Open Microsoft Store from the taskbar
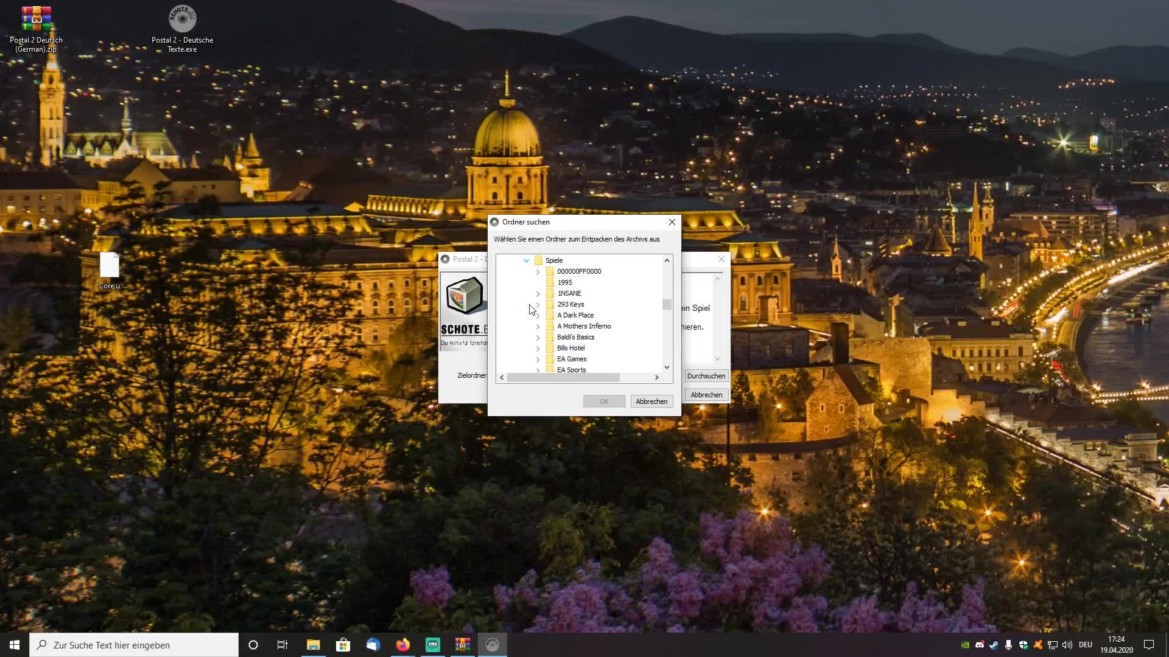This screenshot has height=657, width=1169. (343, 645)
